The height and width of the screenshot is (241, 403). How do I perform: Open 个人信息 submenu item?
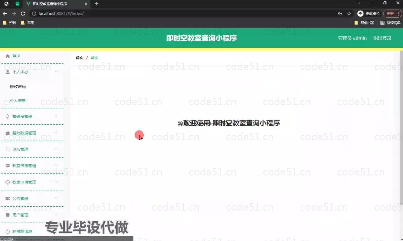18,101
